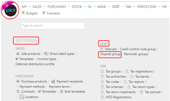
Task: Open Sale products settings
Action: coord(31,54)
